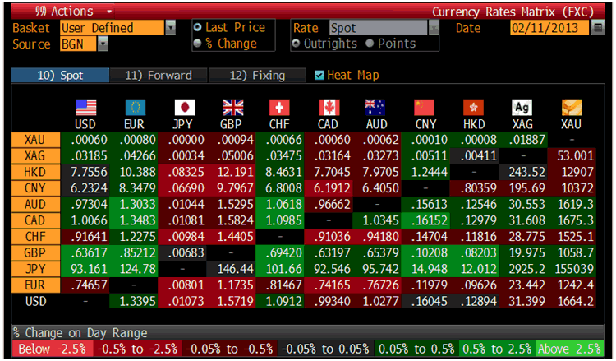Switch to the 12) Fixing tab
The image size is (616, 361).
(257, 75)
